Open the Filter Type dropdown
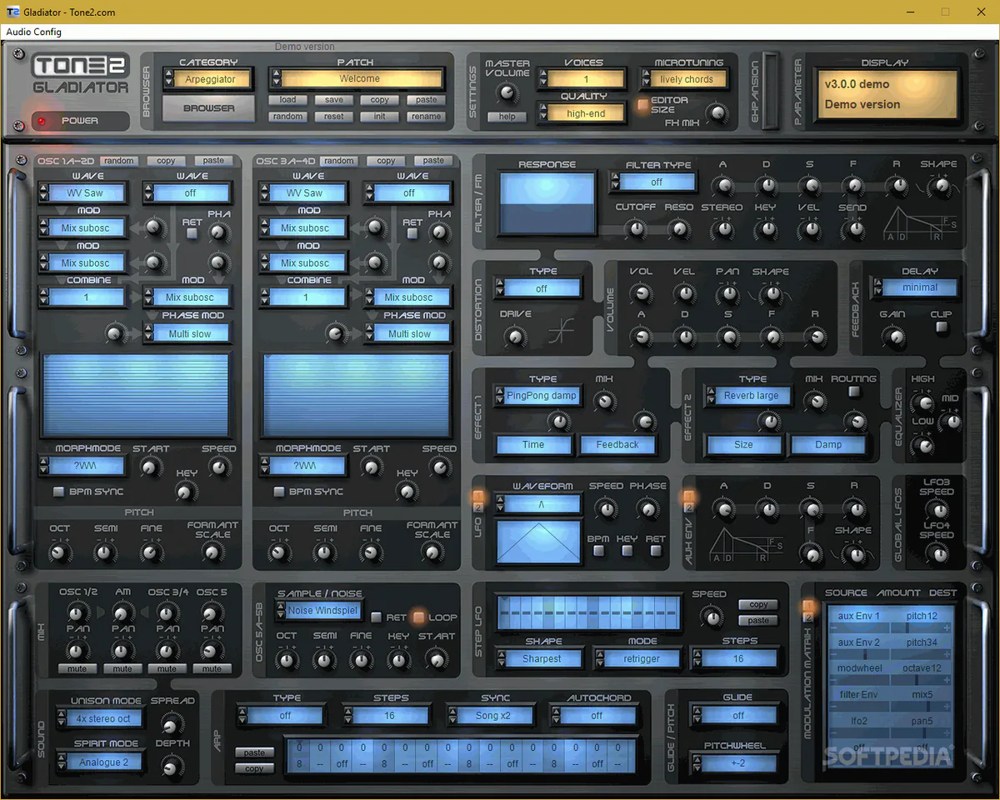The width and height of the screenshot is (1000, 800). click(655, 182)
